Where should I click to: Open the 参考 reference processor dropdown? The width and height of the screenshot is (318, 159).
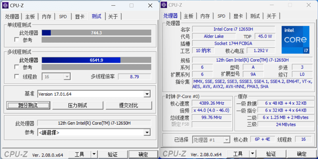(x=147, y=132)
